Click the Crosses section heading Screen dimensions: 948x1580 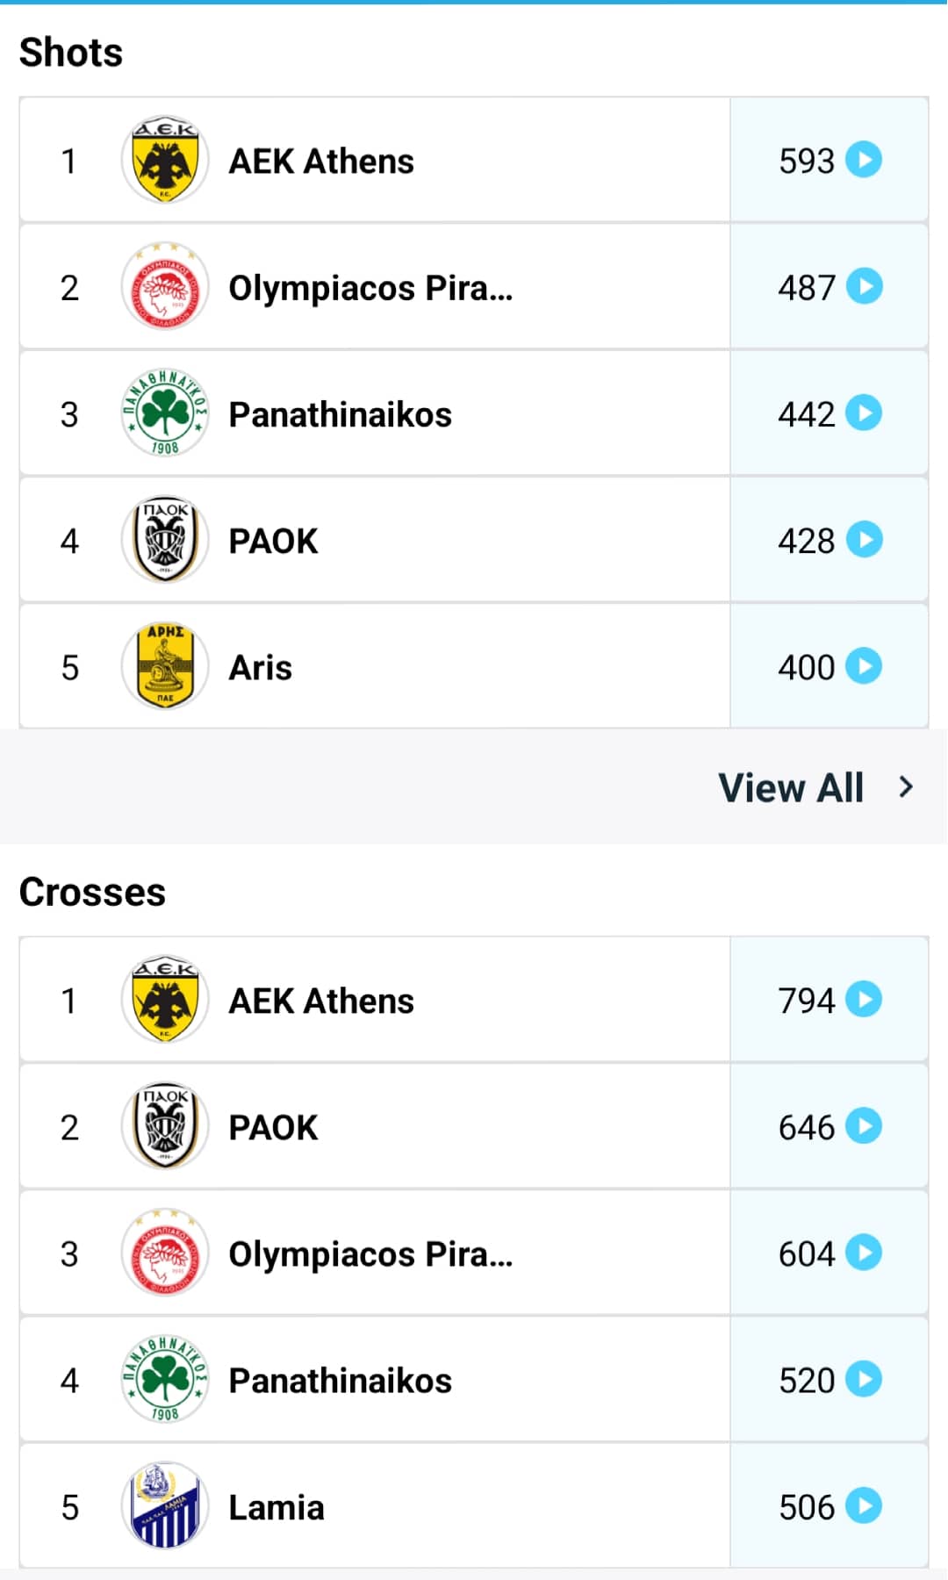(x=92, y=892)
